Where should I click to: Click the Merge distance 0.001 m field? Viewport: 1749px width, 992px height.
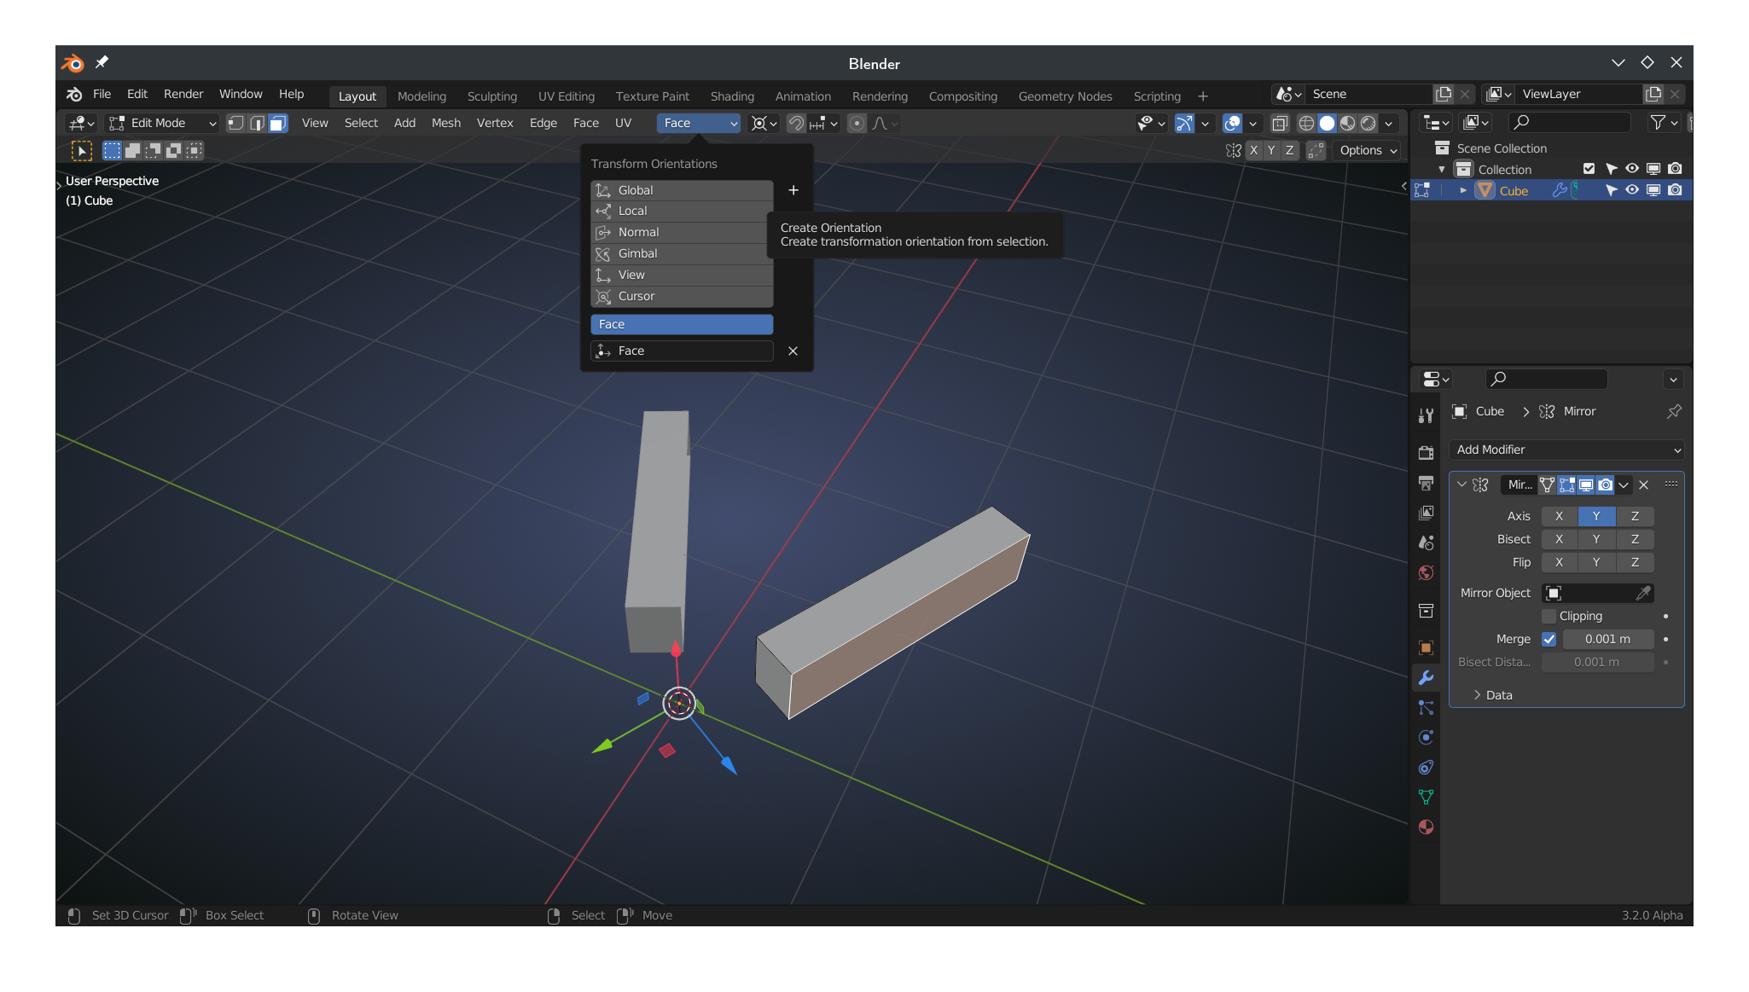pyautogui.click(x=1607, y=639)
